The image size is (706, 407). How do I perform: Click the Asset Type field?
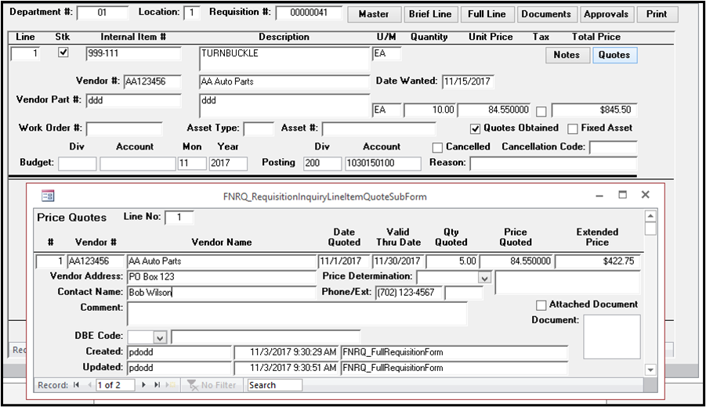pos(259,129)
